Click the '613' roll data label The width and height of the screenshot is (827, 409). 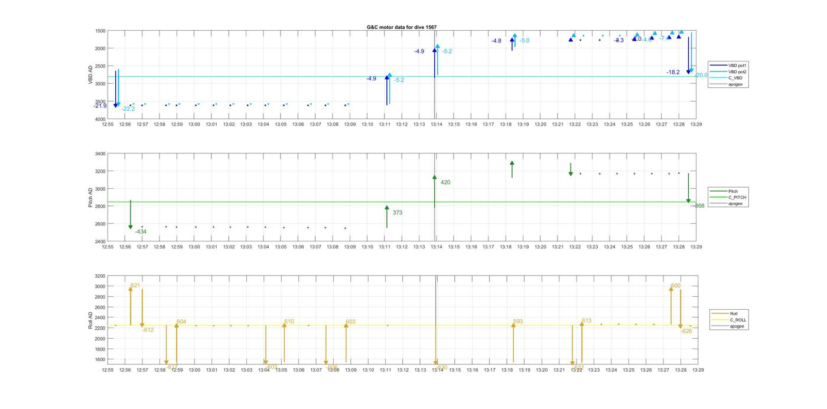pos(587,321)
